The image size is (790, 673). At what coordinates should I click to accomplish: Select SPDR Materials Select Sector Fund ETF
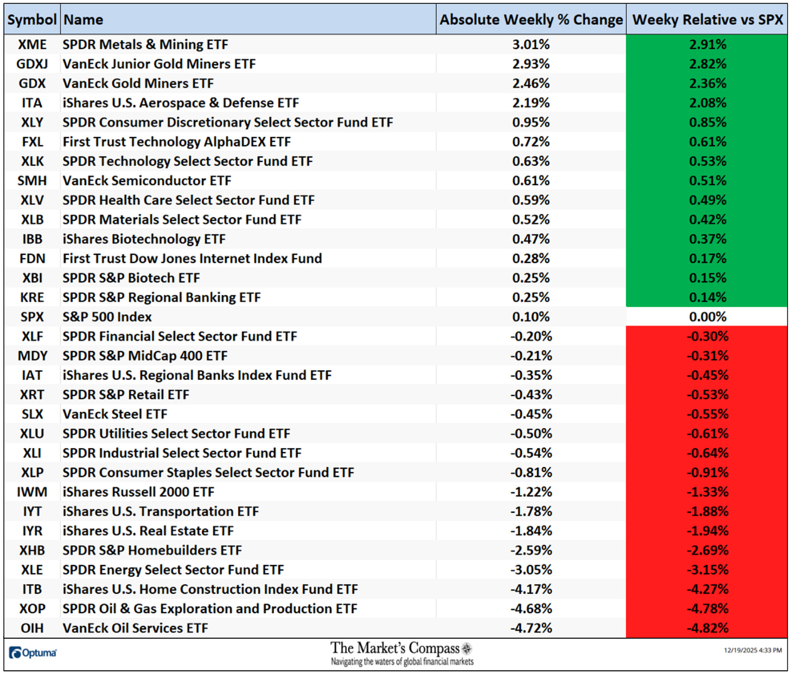pos(182,220)
